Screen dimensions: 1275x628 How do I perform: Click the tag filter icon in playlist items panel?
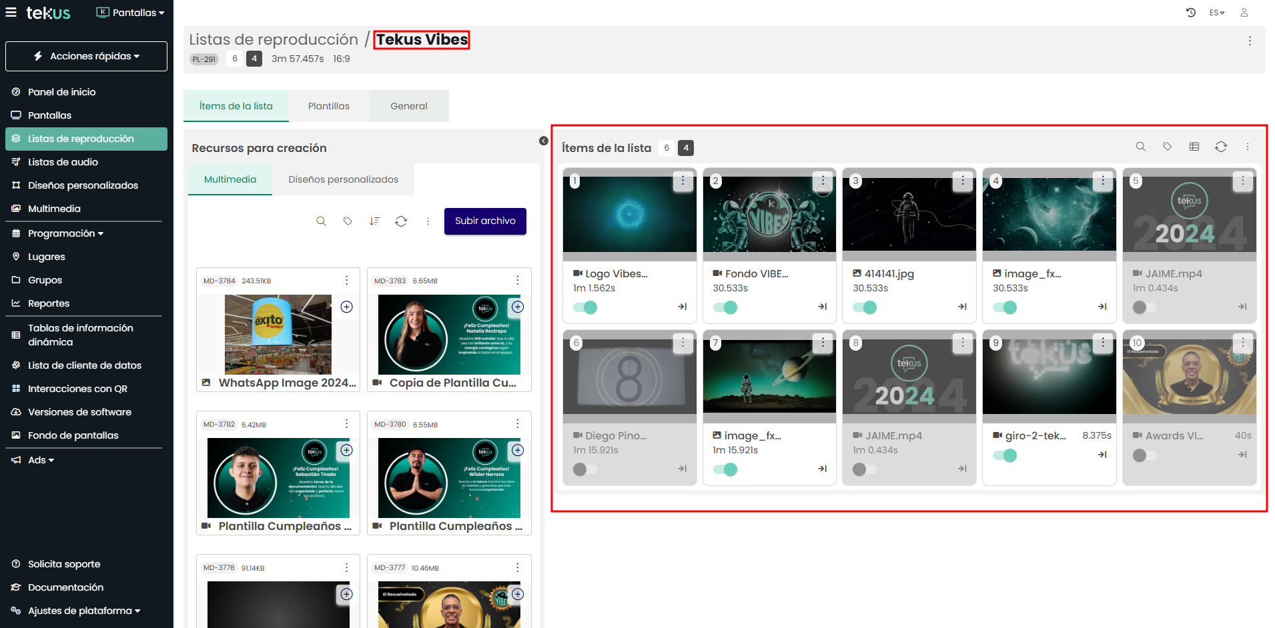[x=1167, y=147]
